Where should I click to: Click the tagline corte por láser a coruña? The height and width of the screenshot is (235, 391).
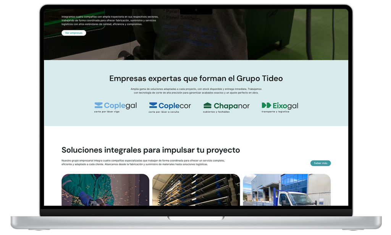[x=164, y=112]
